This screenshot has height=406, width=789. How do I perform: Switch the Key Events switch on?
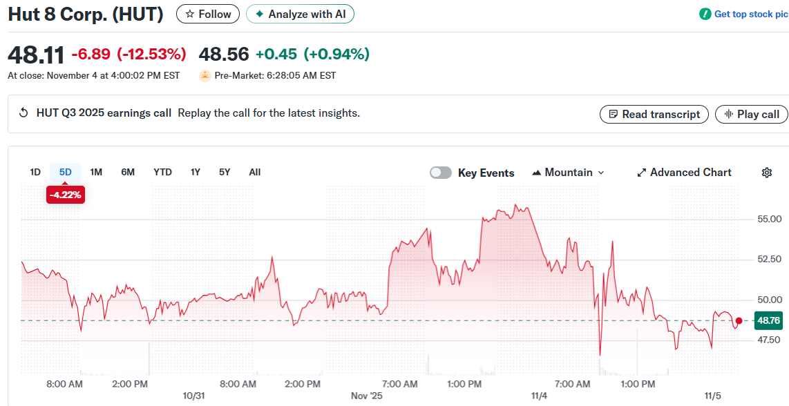[x=441, y=172]
